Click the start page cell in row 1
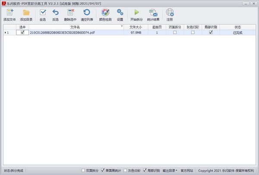Viewport: 259px width, 175px height. pyautogui.click(x=157, y=32)
